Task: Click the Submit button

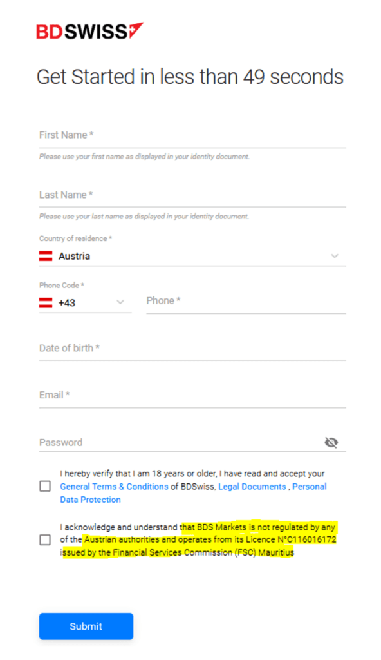Action: [x=86, y=626]
